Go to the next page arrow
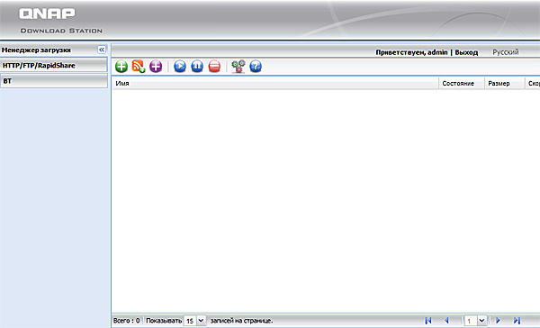This screenshot has width=540, height=328. pos(498,321)
